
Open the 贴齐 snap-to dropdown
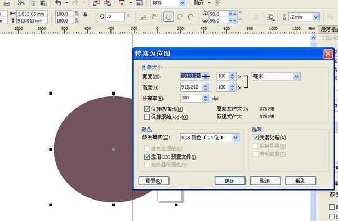(x=210, y=3)
